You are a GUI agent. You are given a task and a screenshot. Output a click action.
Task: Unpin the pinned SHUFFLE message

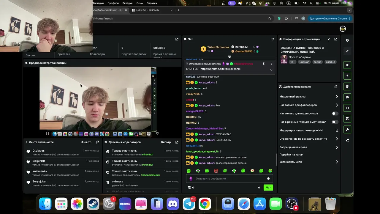pos(263,64)
